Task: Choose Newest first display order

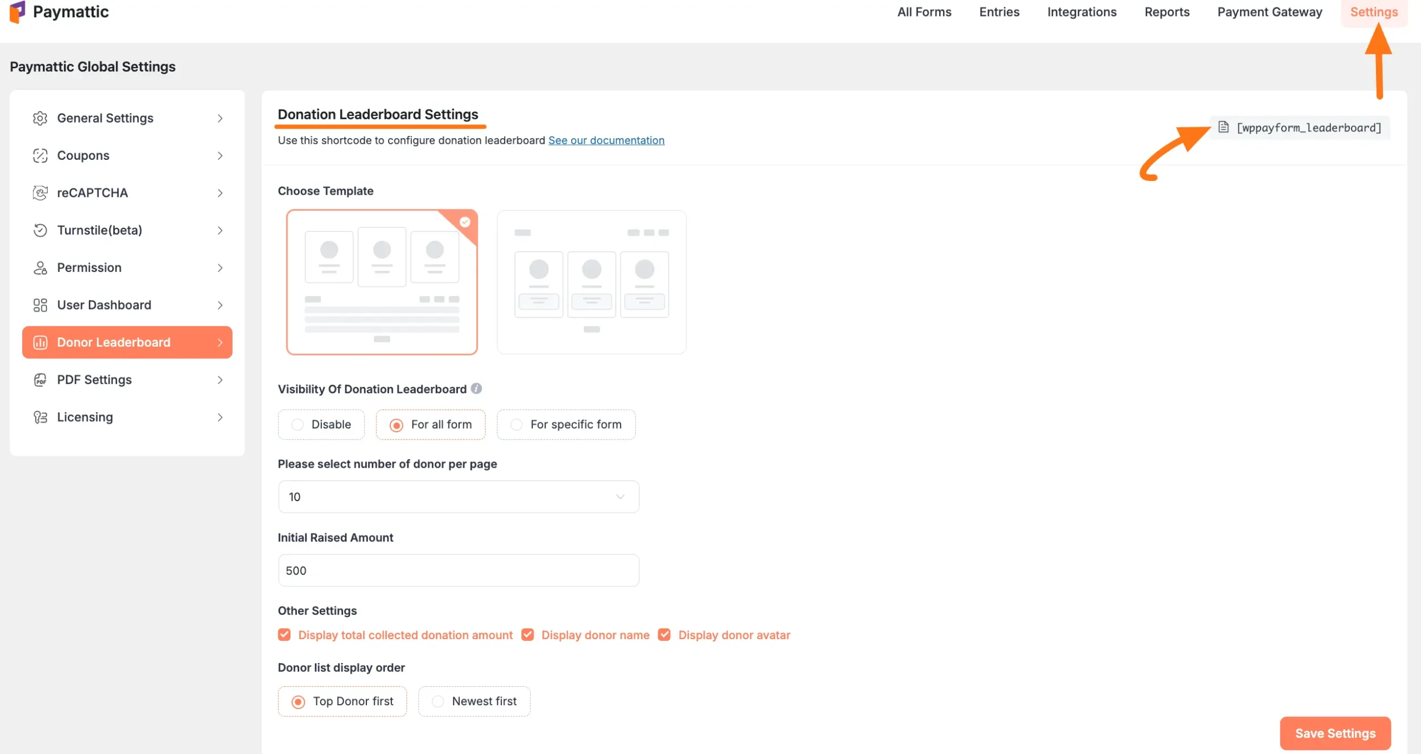Action: coord(474,701)
